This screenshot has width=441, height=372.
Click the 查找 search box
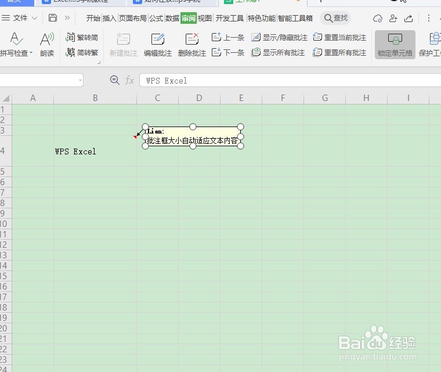[335, 19]
